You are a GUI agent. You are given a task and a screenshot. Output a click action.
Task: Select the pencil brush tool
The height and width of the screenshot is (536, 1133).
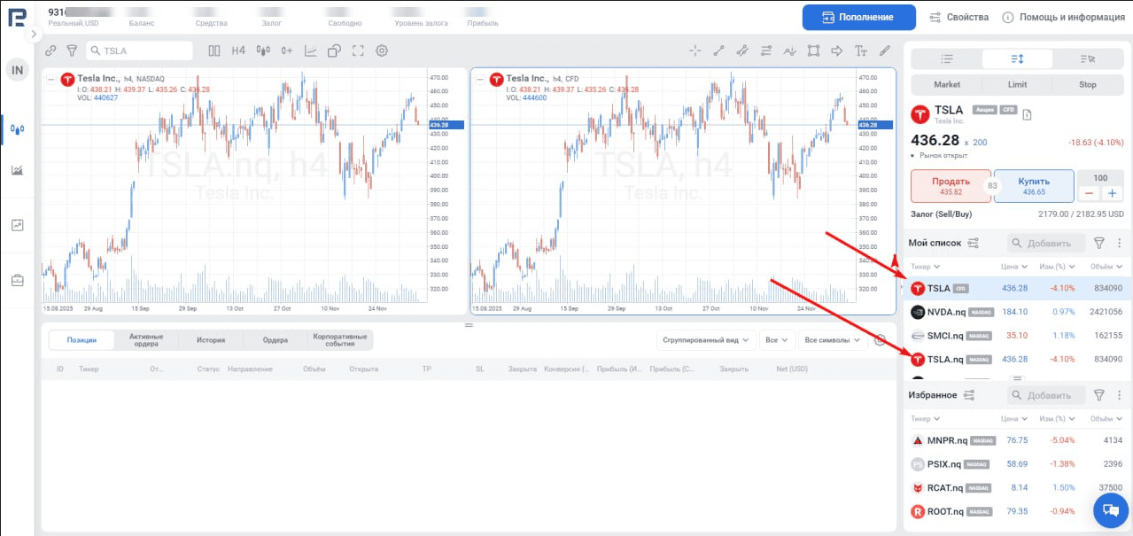pos(884,50)
